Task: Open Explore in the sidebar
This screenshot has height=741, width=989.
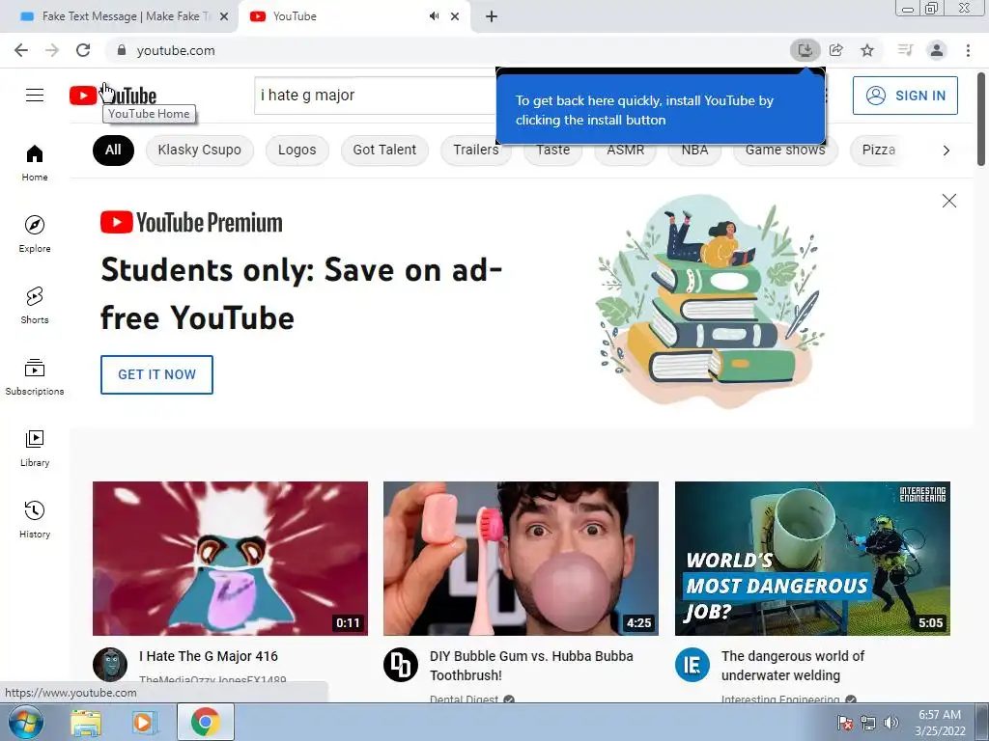Action: click(35, 234)
